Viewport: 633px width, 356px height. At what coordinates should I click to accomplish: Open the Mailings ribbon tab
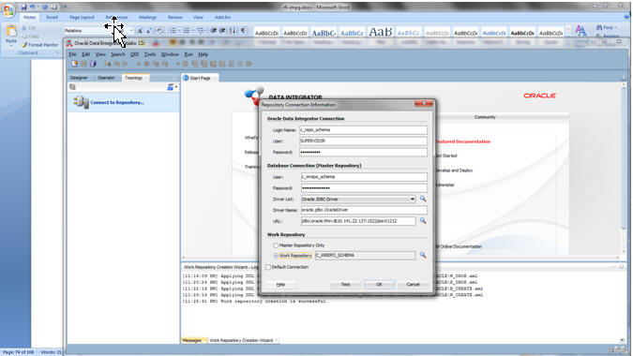point(148,18)
